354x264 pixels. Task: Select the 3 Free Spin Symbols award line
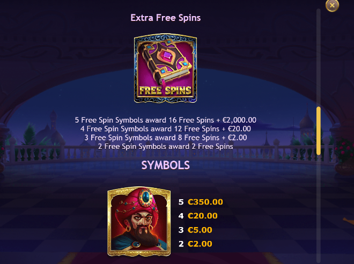coord(166,138)
